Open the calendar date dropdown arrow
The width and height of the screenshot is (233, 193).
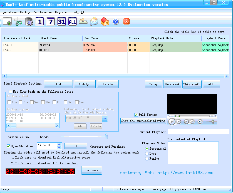[x=105, y=119]
